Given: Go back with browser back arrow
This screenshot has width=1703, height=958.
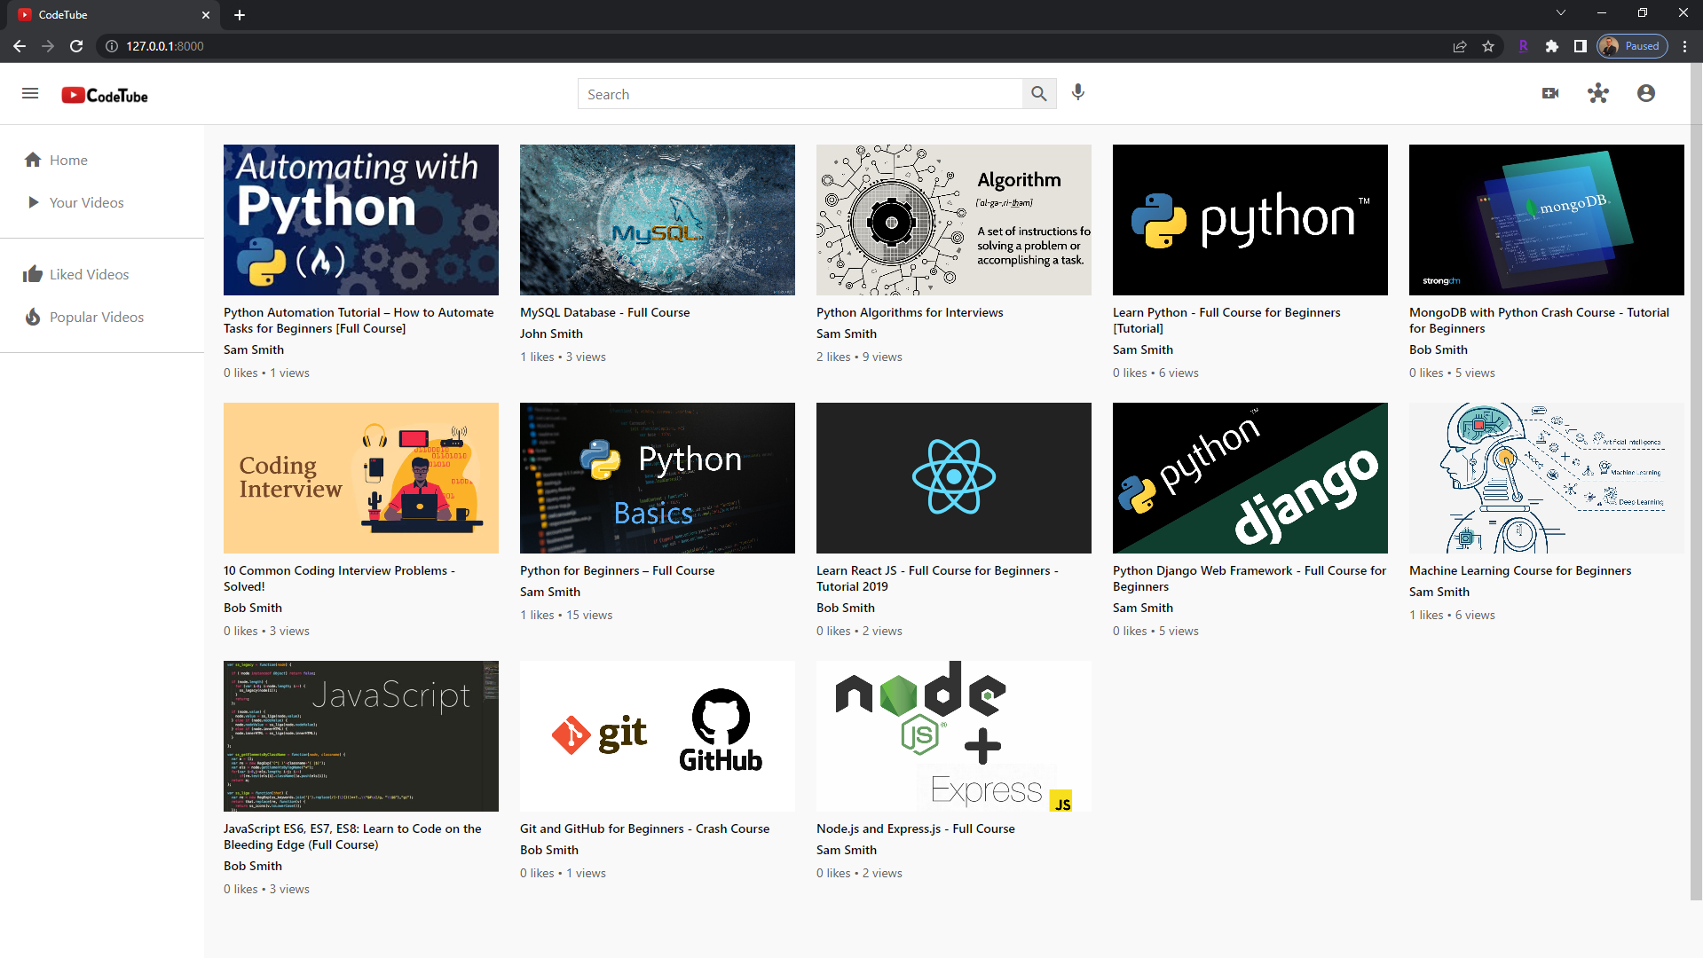Looking at the screenshot, I should (x=20, y=46).
